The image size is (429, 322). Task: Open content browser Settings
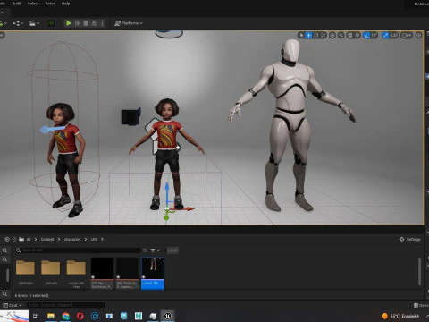[410, 240]
